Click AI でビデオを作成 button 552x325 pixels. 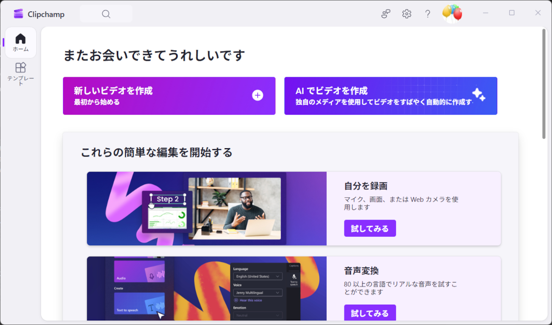391,96
